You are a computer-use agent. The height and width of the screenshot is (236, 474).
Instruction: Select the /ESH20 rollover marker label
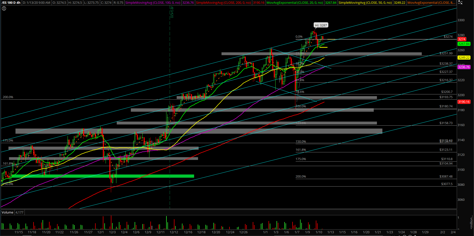pos(172,12)
